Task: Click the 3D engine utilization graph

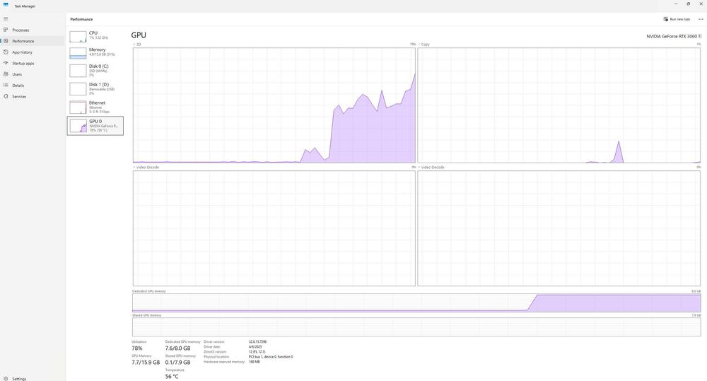Action: tap(274, 105)
